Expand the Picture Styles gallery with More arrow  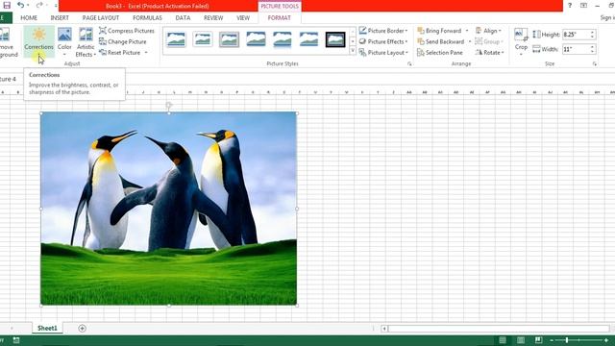(353, 51)
